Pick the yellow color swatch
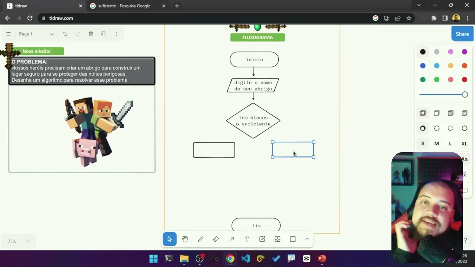475x267 pixels. (451, 66)
